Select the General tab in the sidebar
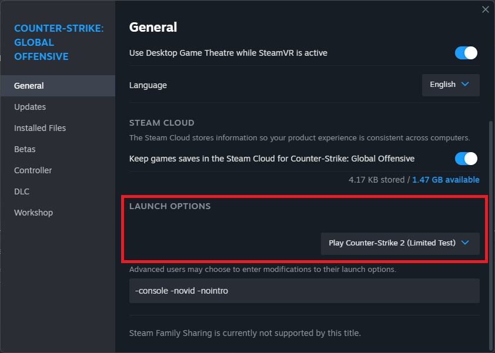Screen dimensions: 495x353 (x=58, y=86)
